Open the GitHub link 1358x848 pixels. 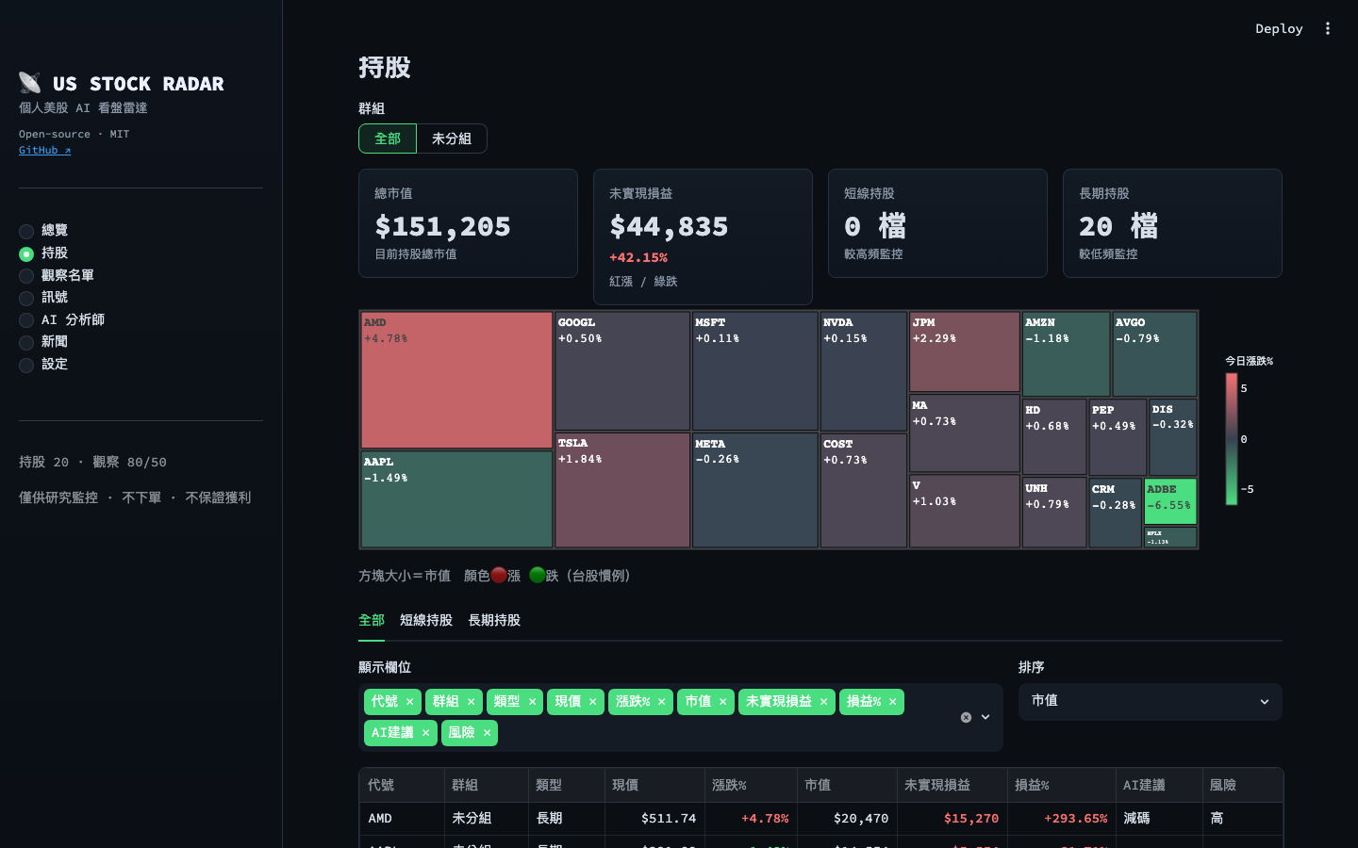tap(44, 150)
